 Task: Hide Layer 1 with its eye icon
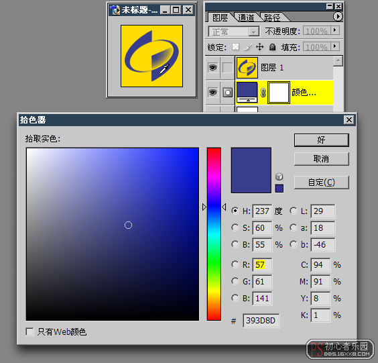point(212,67)
